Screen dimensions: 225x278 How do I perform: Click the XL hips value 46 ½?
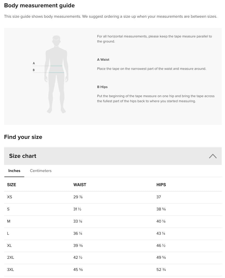point(161,246)
